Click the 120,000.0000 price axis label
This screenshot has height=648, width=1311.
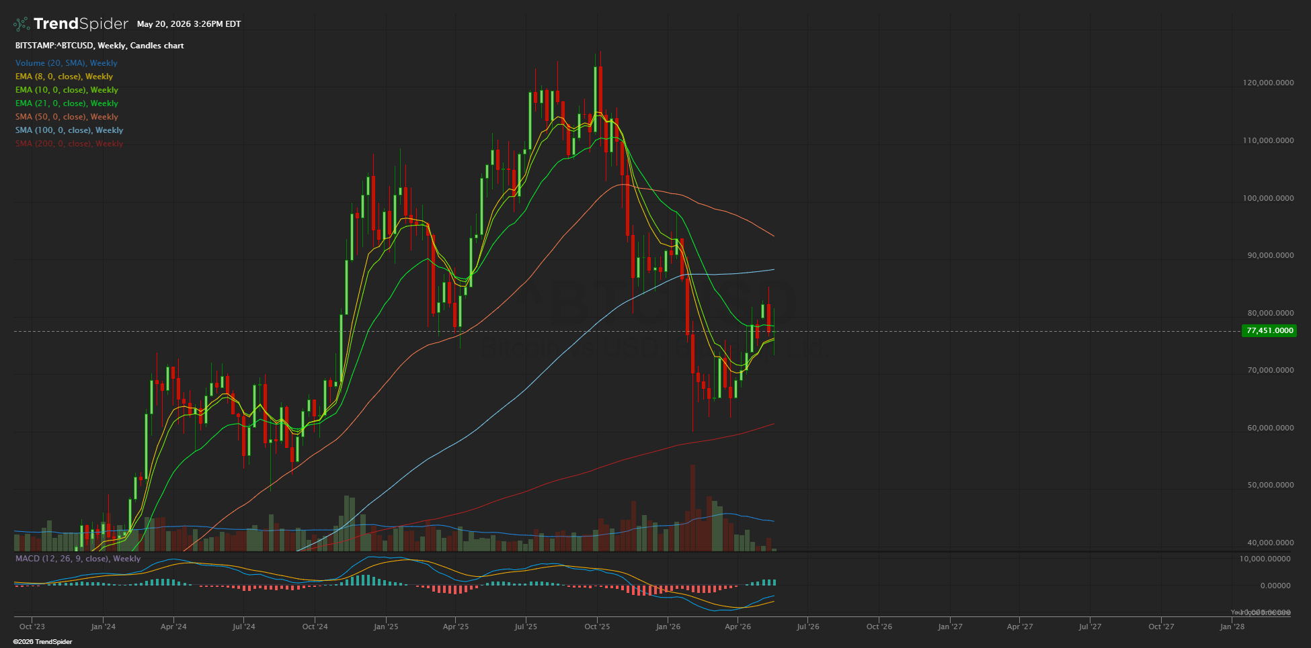point(1268,83)
